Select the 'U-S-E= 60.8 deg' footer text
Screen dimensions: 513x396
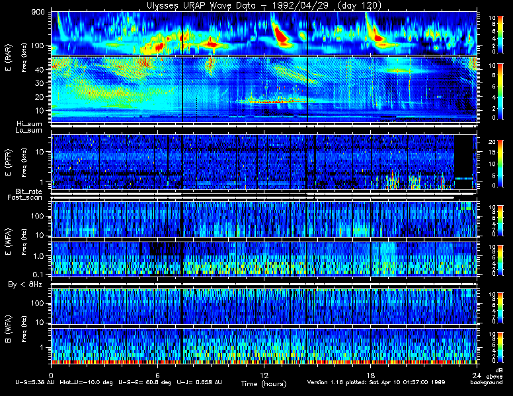pos(145,382)
